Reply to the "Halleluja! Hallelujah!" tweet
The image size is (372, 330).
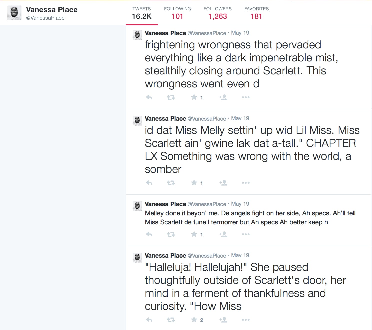pos(149,320)
